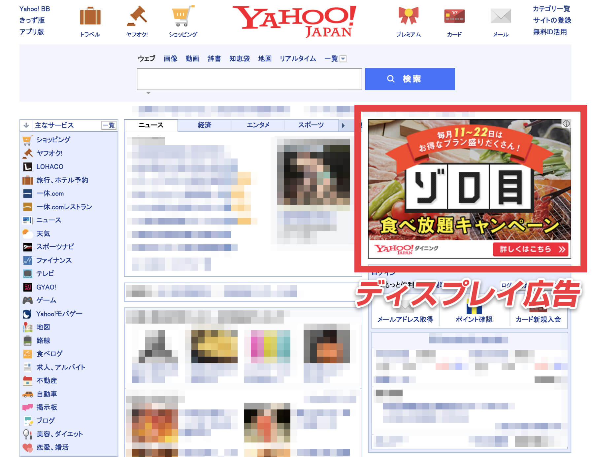Screen dimensions: 592x457
Task: Click the Yahoo!モバゲー icon
Action: [x=27, y=314]
